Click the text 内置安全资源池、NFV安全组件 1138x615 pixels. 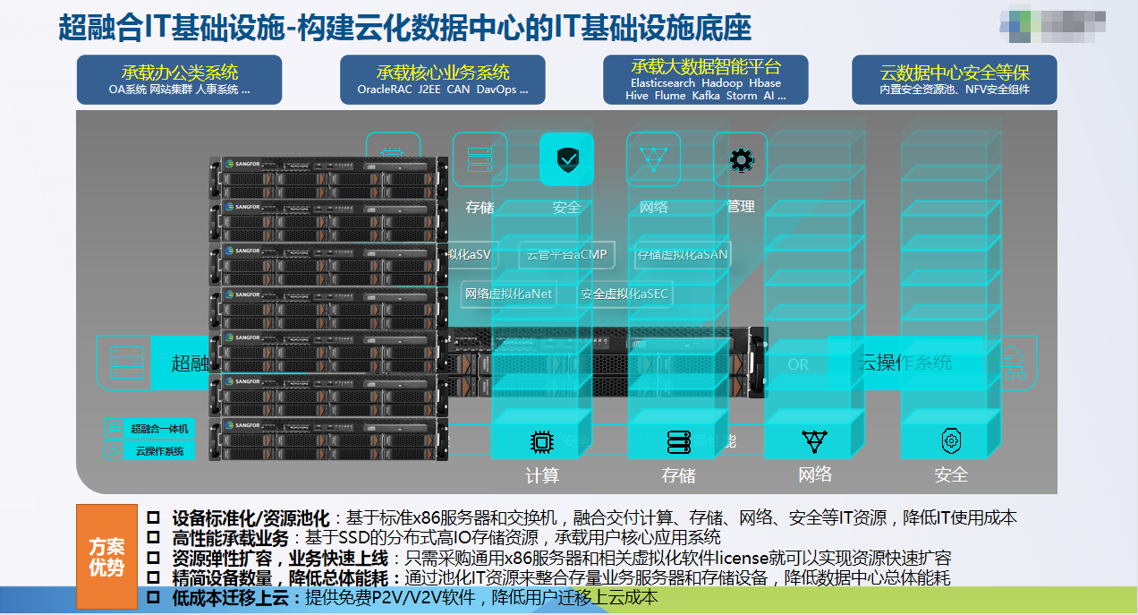(x=955, y=90)
